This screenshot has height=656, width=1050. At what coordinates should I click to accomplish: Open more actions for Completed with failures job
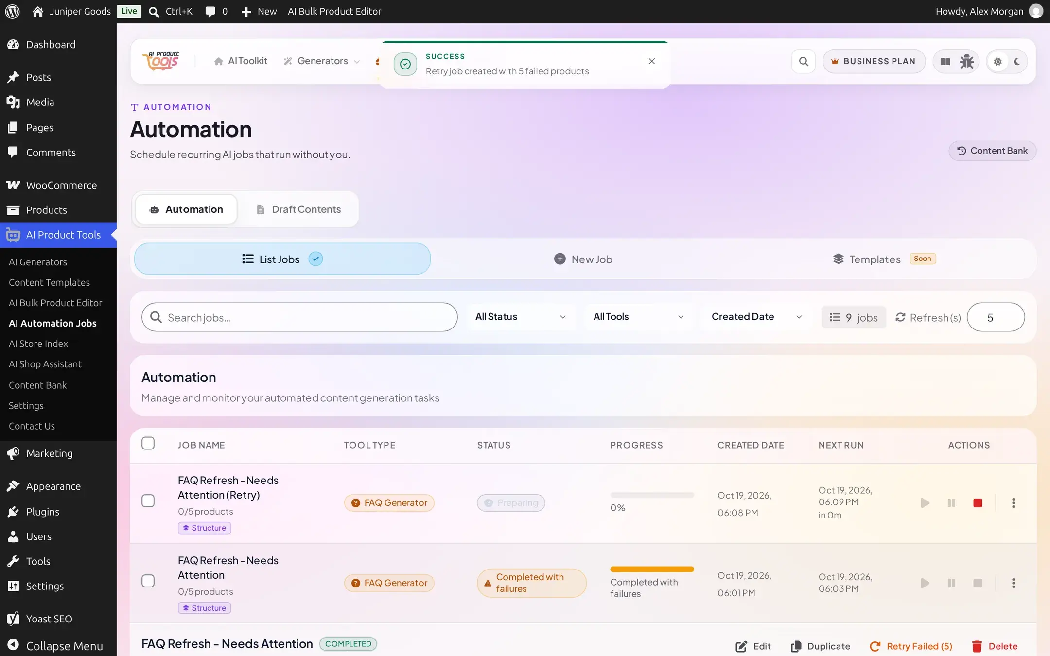point(1013,583)
